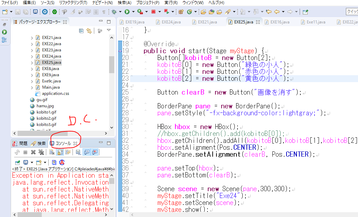Screen dimensions: 358x217
Task: Click the Remove All Terminated Launches double-X icon
Action: [x=41, y=152]
